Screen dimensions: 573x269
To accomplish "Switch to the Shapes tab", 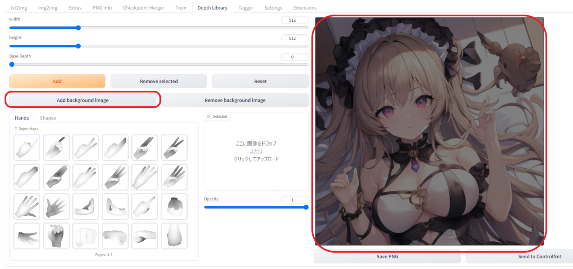I will point(48,117).
